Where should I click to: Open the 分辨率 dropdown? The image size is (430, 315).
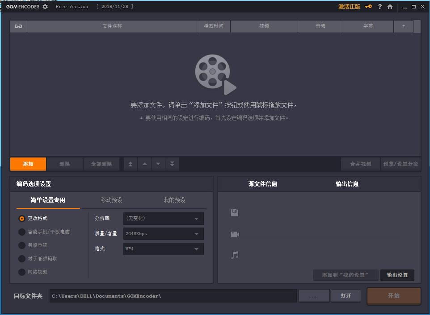point(164,218)
